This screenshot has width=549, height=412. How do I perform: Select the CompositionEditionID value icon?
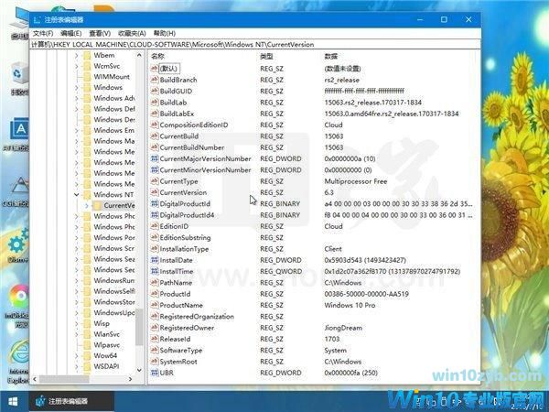pyautogui.click(x=154, y=125)
